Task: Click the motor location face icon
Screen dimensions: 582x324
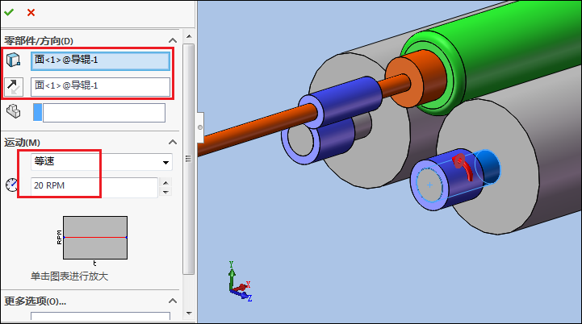Action: 14,60
